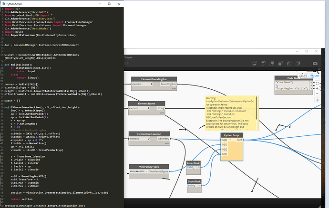Image resolution: width=329 pixels, height=208 pixels.
Task: Click code line "up = XYZ.BasisZ"
Action: pyautogui.click(x=21, y=147)
